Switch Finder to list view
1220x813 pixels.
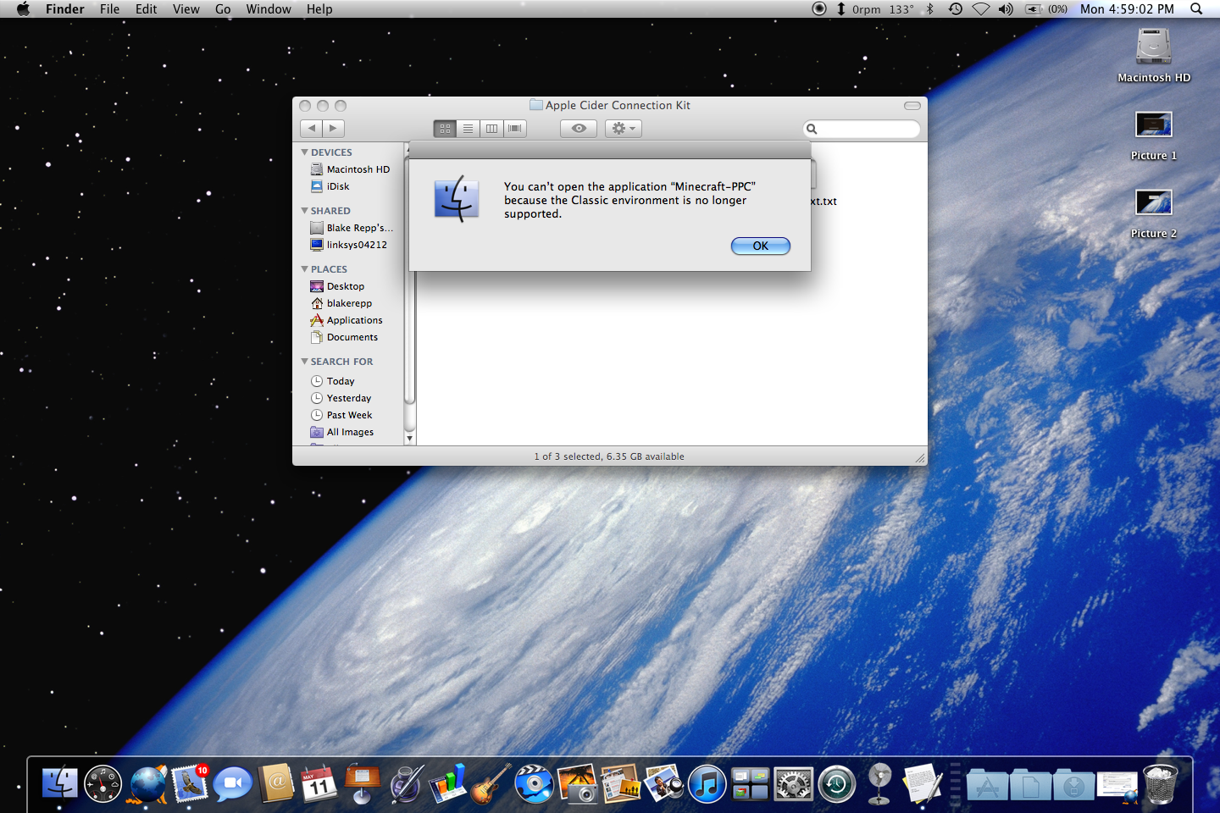[x=468, y=129]
